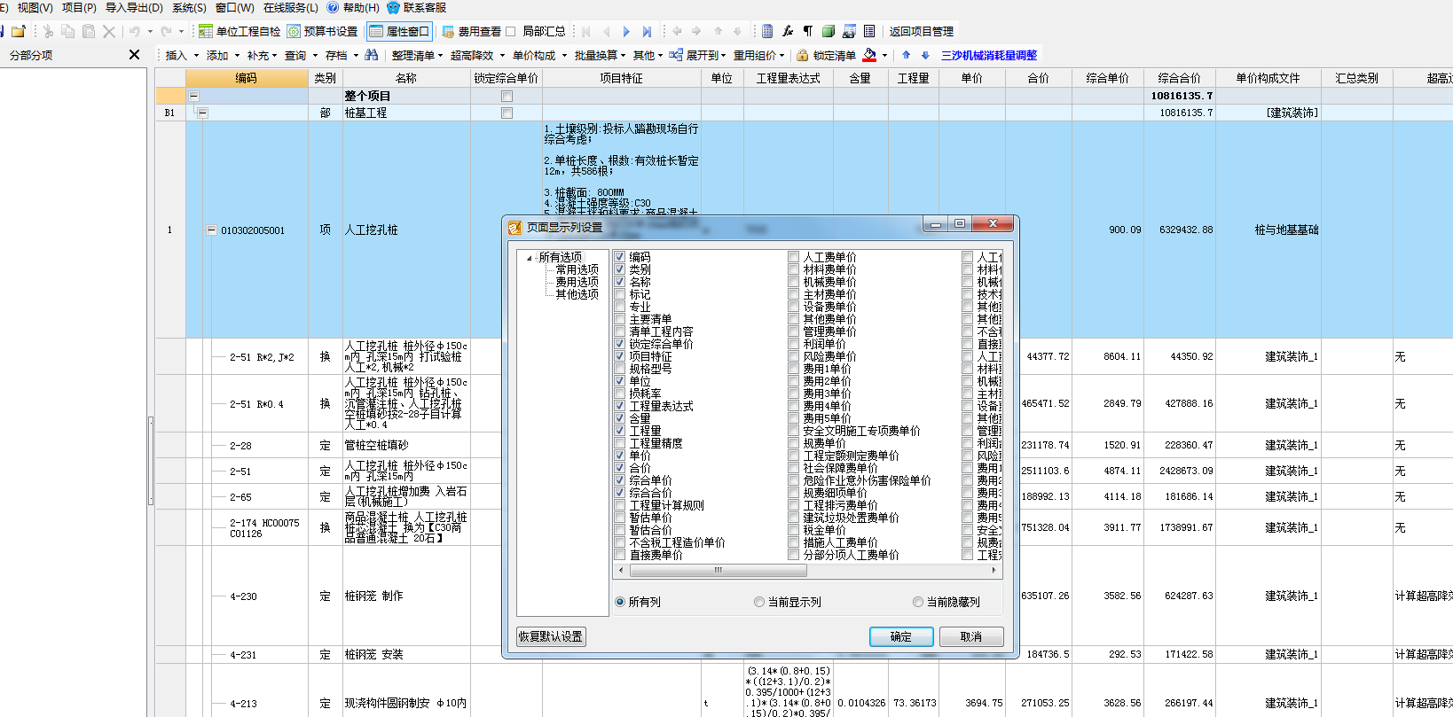
Task: Uncheck 编码 column checkbox in dialog
Action: click(620, 257)
